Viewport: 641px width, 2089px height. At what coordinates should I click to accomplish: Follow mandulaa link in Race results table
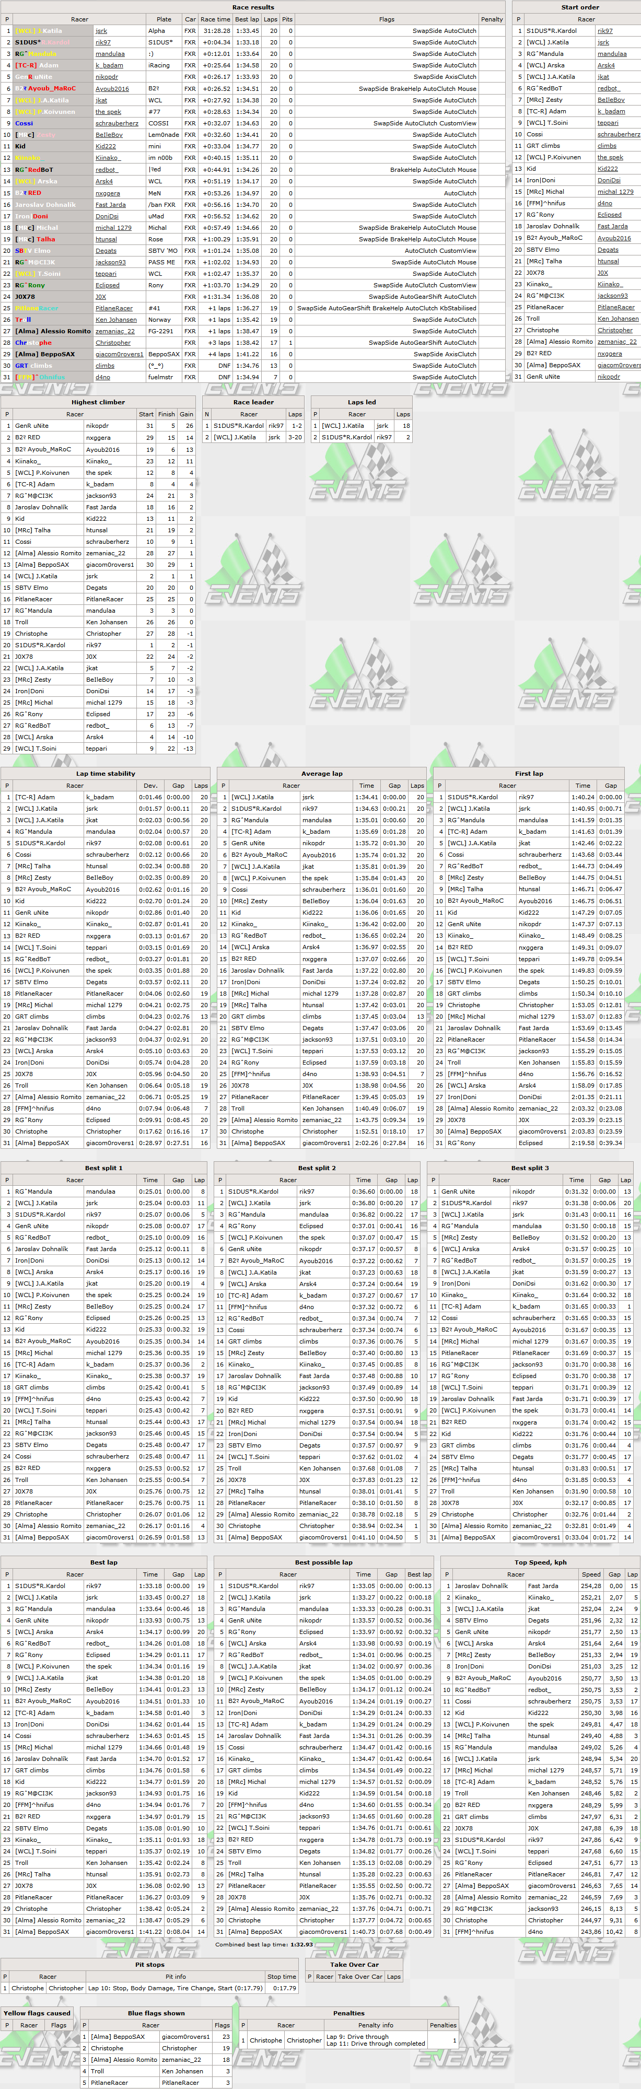[x=110, y=53]
